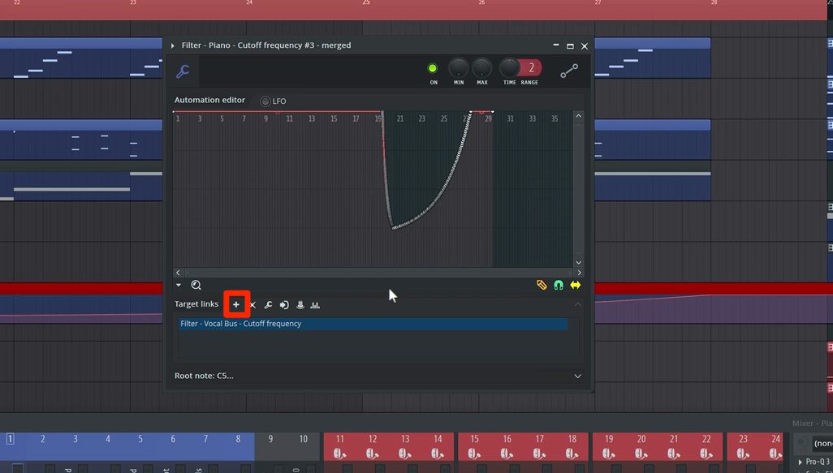Viewport: 833px width, 473px height.
Task: Select mixer track 13 header number
Action: tap(405, 439)
